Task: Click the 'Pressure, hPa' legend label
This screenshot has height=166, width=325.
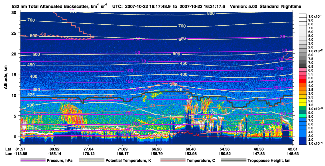Action: [x=60, y=161]
